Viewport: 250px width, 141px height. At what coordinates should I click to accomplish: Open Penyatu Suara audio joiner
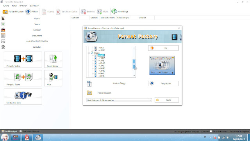pos(23,78)
